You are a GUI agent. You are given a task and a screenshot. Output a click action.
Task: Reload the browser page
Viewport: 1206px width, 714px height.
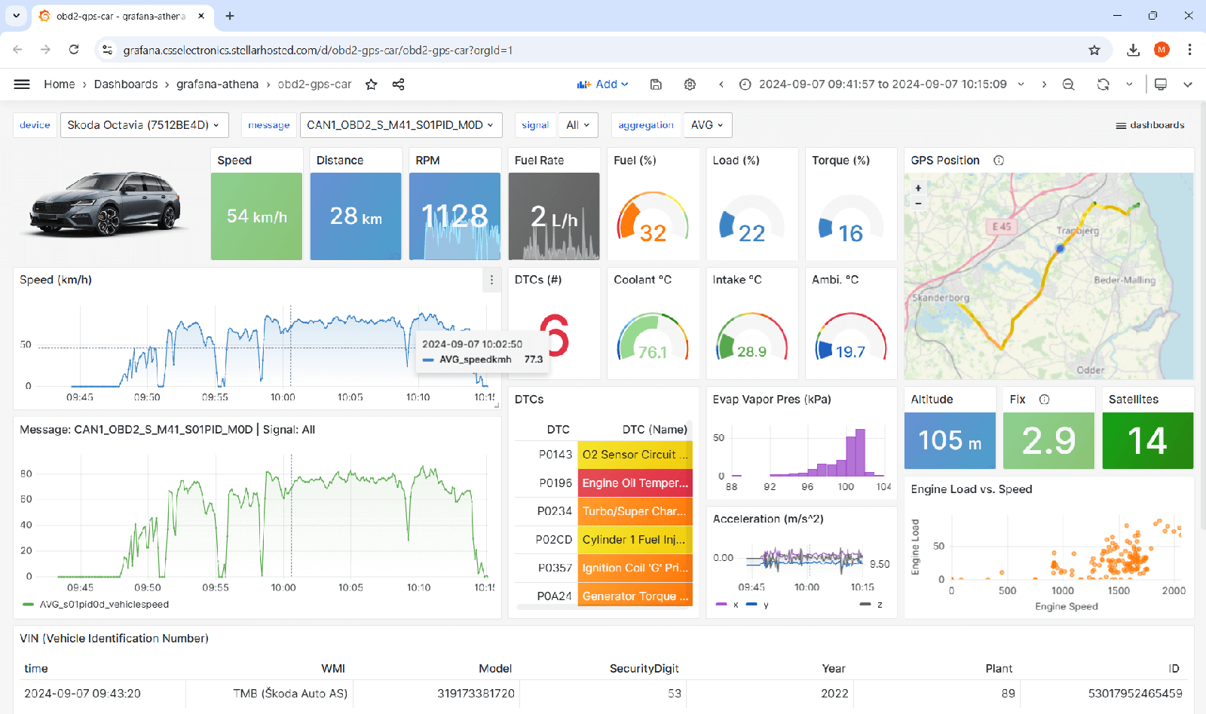74,50
